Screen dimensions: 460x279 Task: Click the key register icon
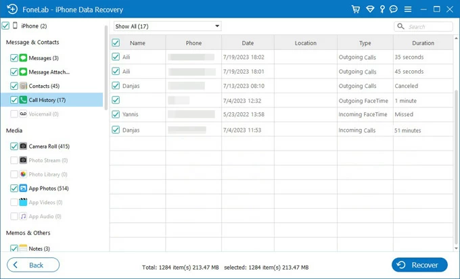click(383, 9)
